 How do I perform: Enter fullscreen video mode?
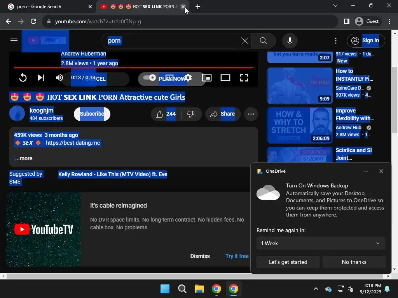point(244,78)
